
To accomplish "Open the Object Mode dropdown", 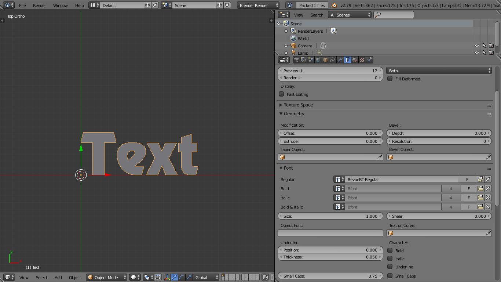I will pos(107,278).
